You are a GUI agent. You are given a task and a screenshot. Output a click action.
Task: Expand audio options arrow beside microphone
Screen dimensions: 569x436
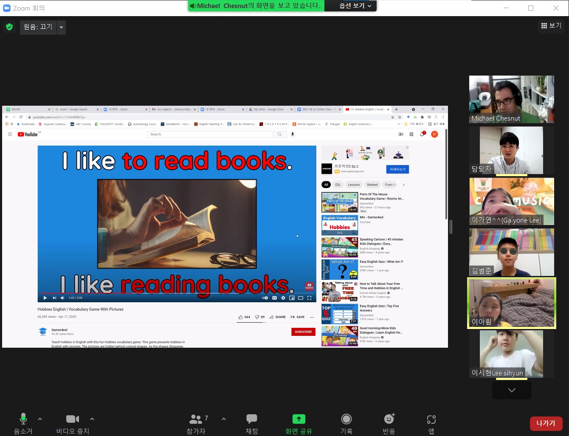point(40,419)
